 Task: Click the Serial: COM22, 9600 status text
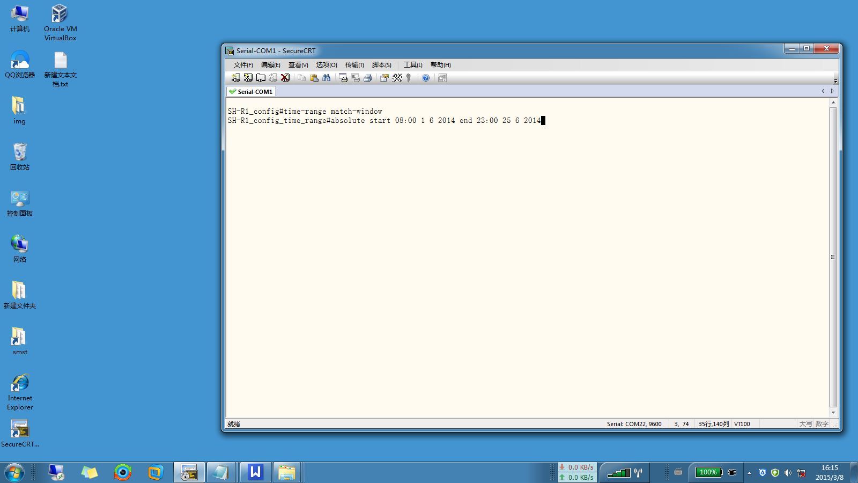634,424
